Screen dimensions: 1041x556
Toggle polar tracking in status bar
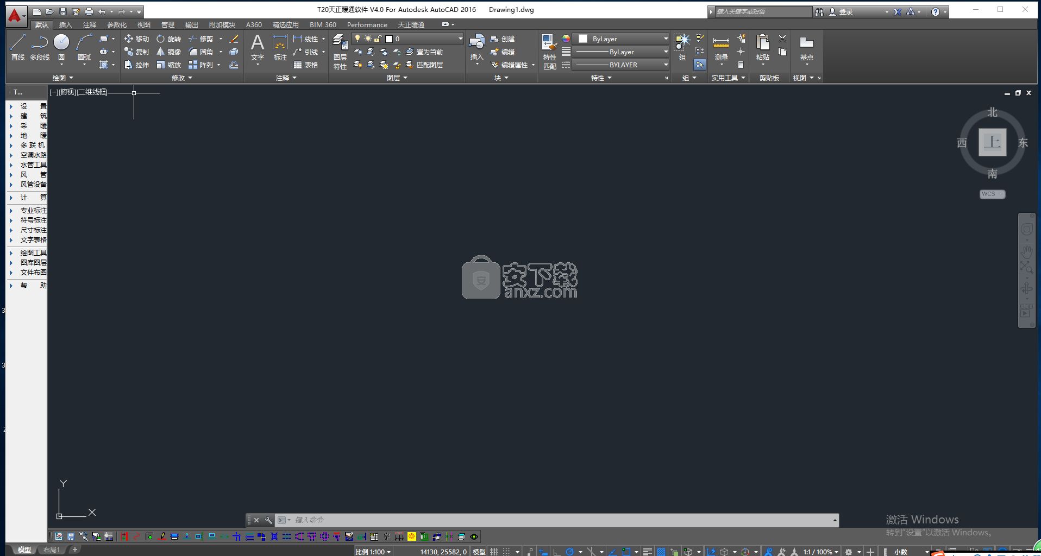569,552
